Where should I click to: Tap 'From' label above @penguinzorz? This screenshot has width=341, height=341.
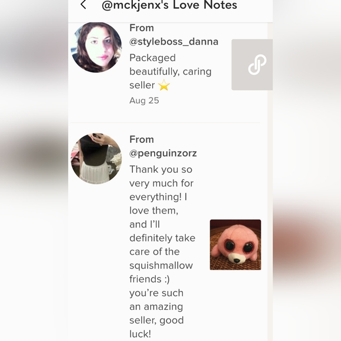coord(142,139)
